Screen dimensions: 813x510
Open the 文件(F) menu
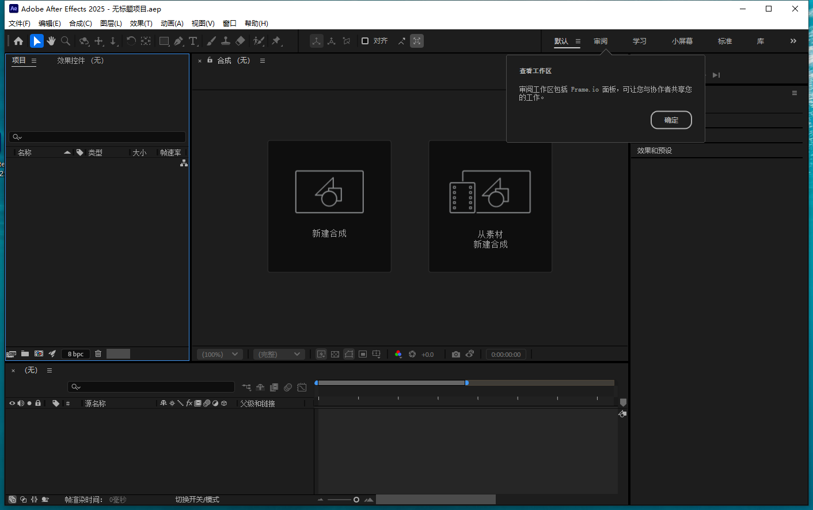[x=20, y=24]
